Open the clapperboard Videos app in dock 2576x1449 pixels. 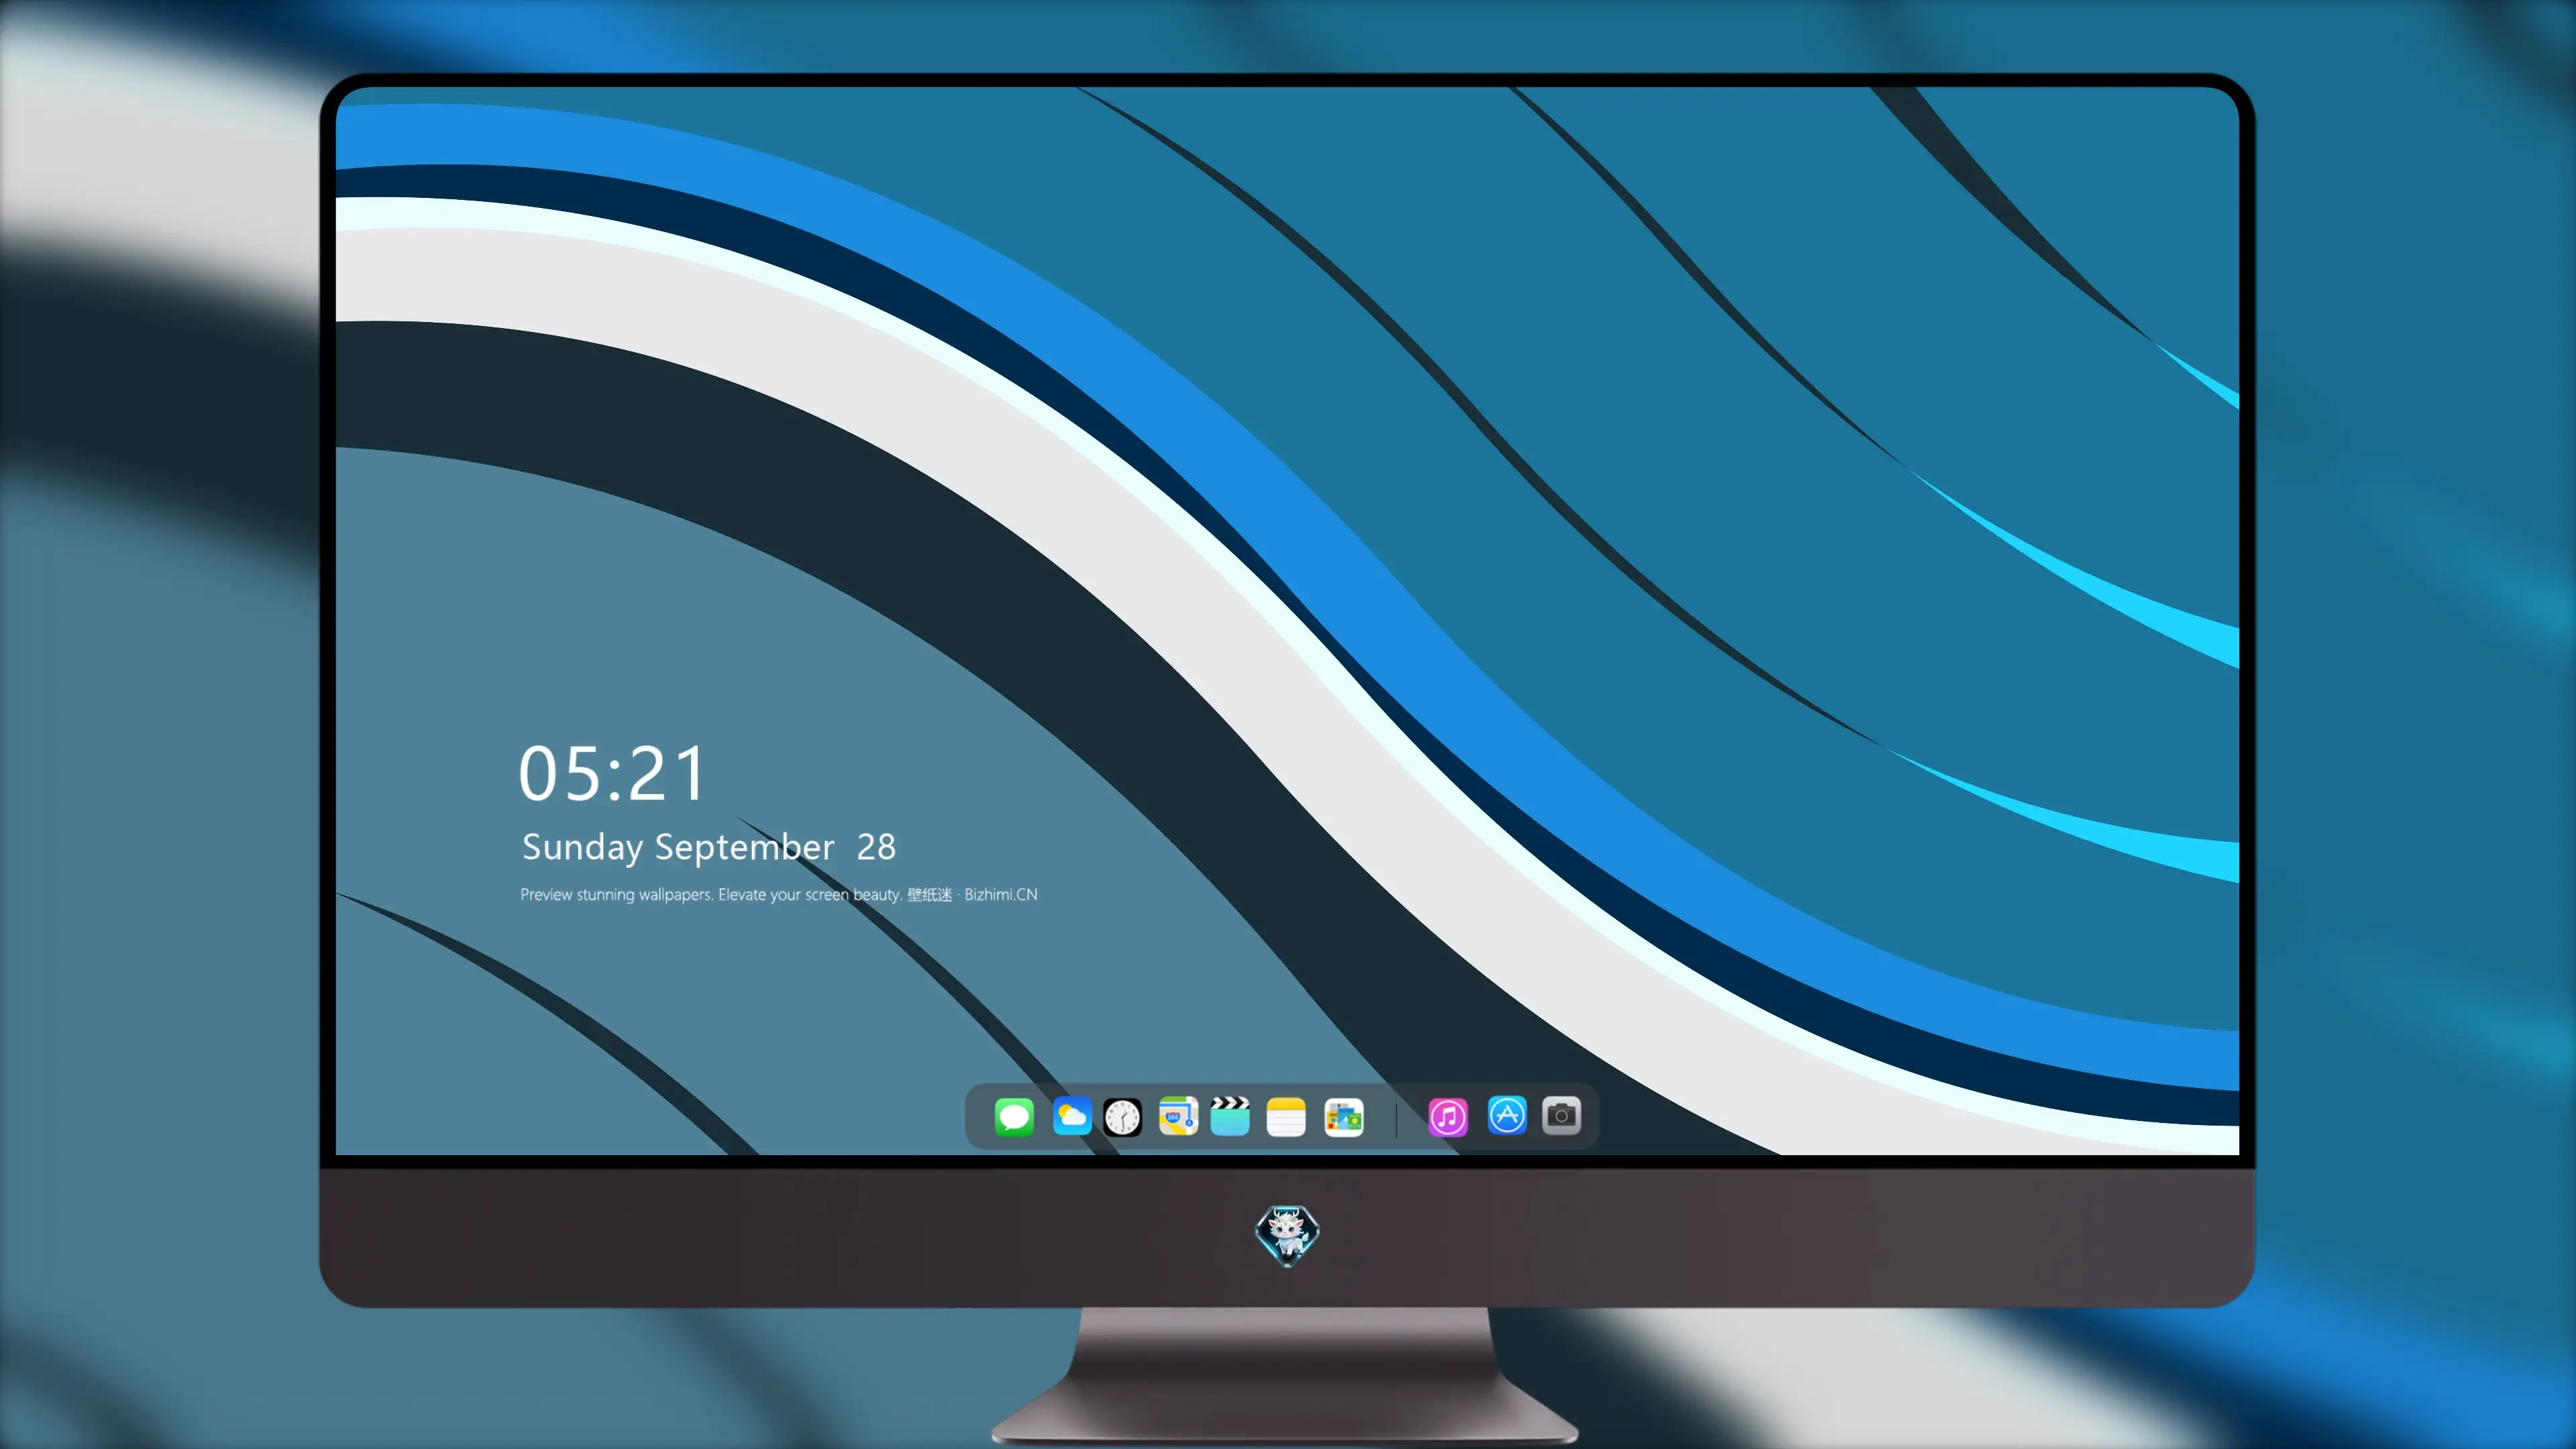tap(1230, 1117)
